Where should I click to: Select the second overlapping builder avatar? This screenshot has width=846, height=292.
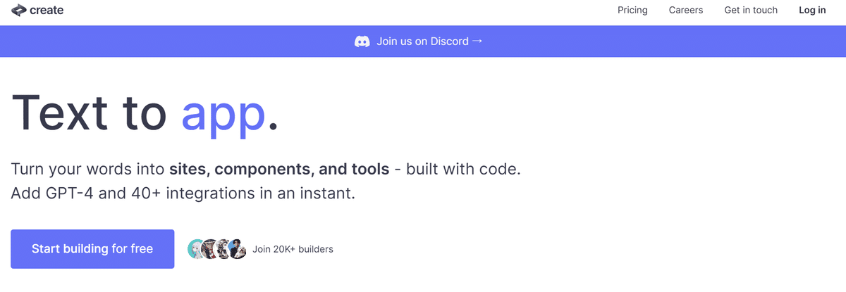210,248
